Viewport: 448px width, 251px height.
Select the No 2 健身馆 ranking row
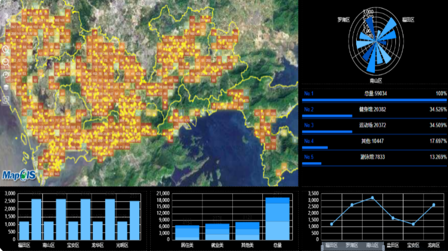click(374, 112)
